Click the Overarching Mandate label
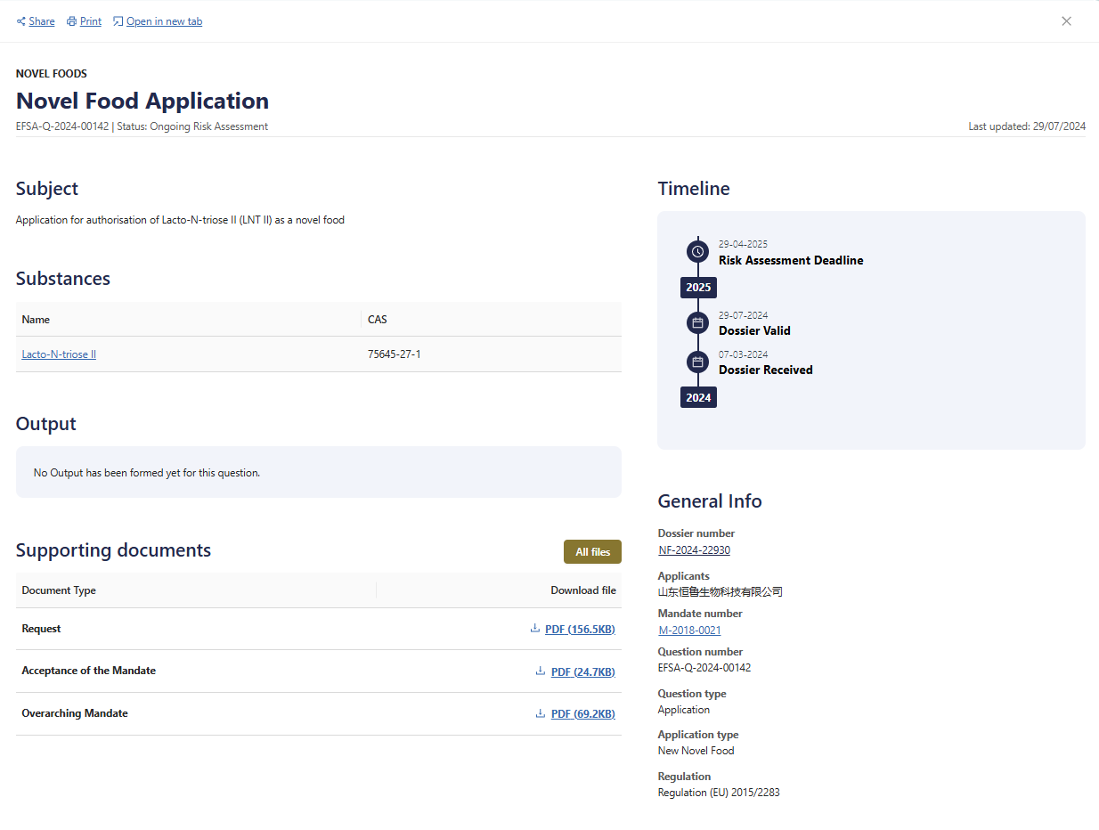Screen dimensions: 1099x830 click(x=75, y=713)
